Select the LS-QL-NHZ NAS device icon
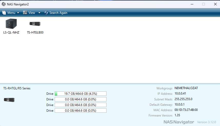Screen dimensions: 220x126 point(11,24)
